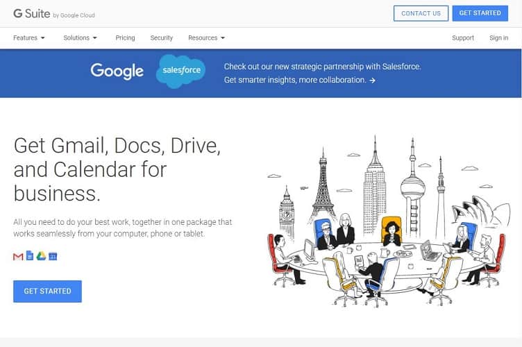The image size is (522, 347).
Task: Click the meeting table illustration
Action: (x=389, y=221)
